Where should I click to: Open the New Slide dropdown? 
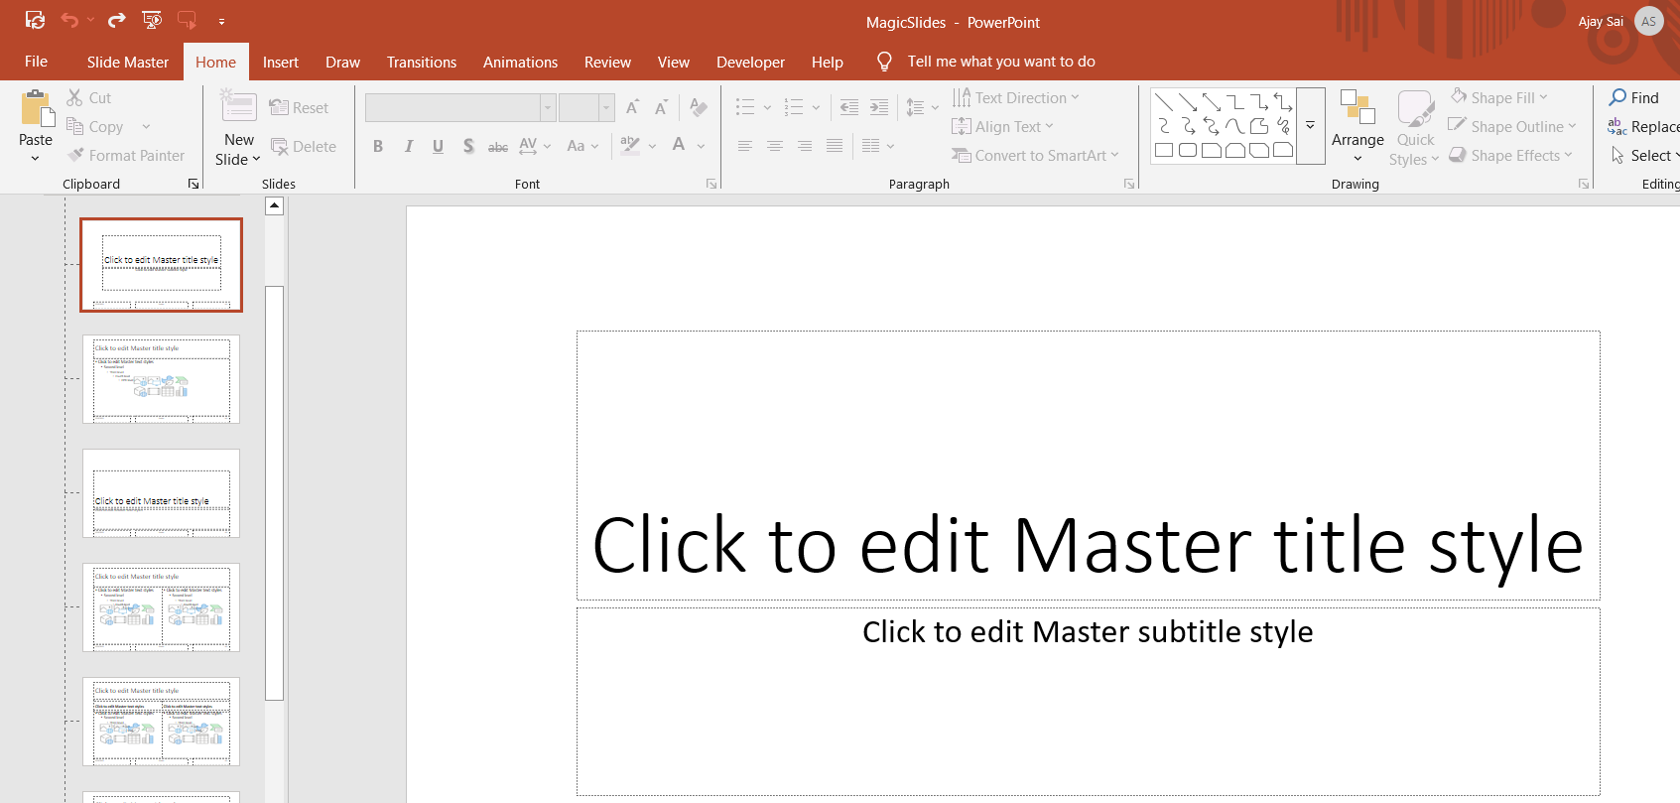click(238, 150)
